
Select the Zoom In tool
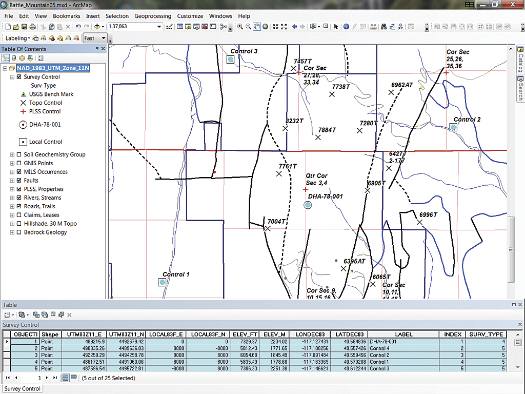(x=240, y=27)
